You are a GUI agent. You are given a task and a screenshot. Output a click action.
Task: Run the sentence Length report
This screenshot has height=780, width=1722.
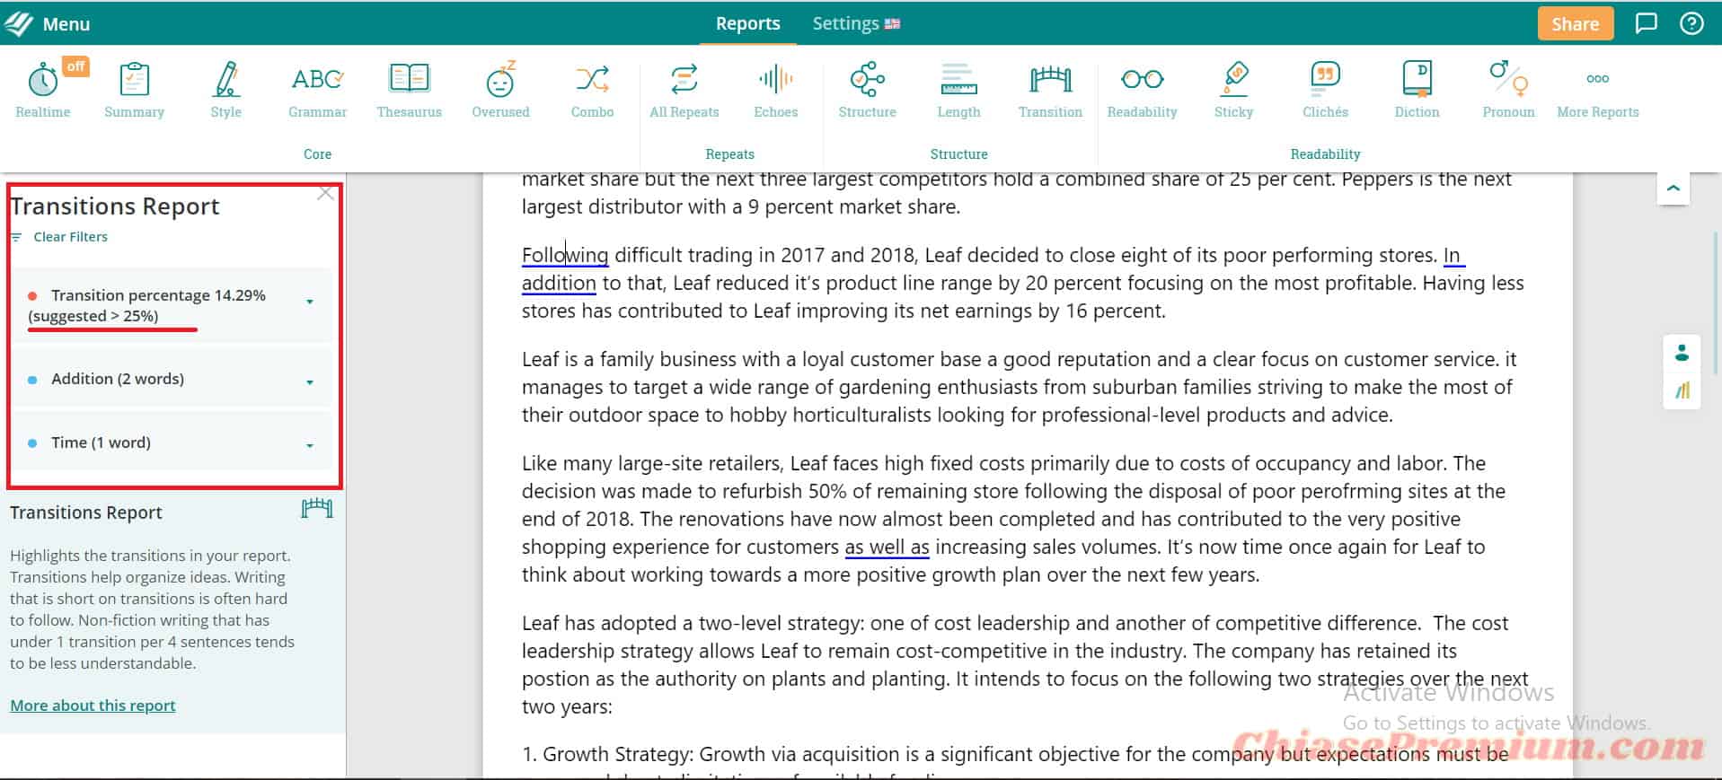tap(958, 90)
